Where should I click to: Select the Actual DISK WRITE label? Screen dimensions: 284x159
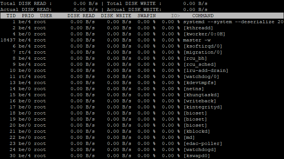pos(134,10)
